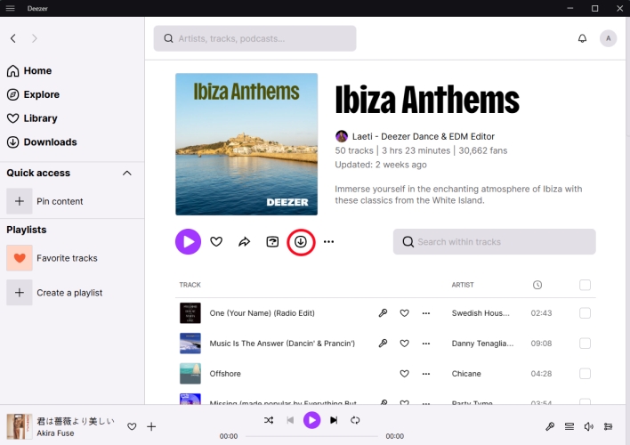Add playlist to favorites with heart icon
The height and width of the screenshot is (445, 630).
(216, 241)
